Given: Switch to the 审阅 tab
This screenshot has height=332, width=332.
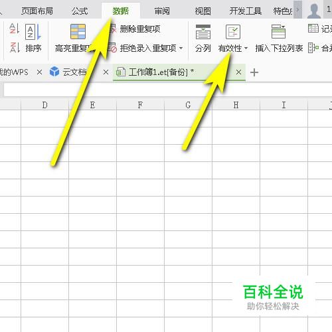Looking at the screenshot, I should tap(162, 11).
